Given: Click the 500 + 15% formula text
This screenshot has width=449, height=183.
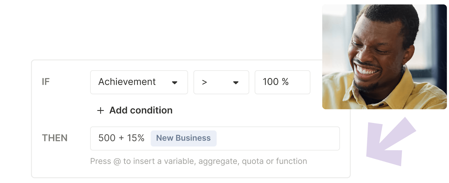Looking at the screenshot, I should (121, 138).
